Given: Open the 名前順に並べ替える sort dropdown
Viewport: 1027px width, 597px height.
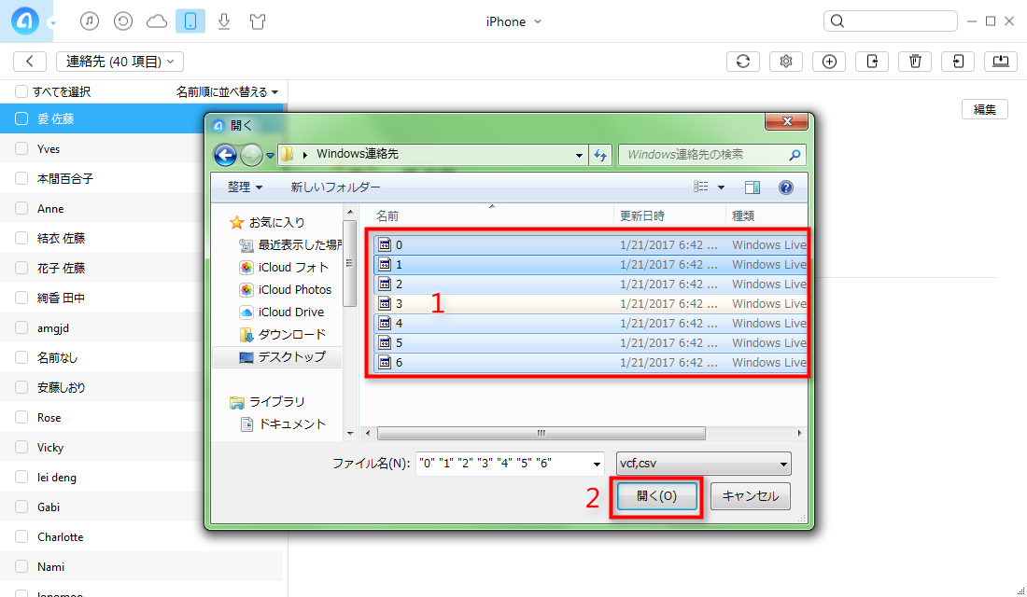Looking at the screenshot, I should [227, 92].
